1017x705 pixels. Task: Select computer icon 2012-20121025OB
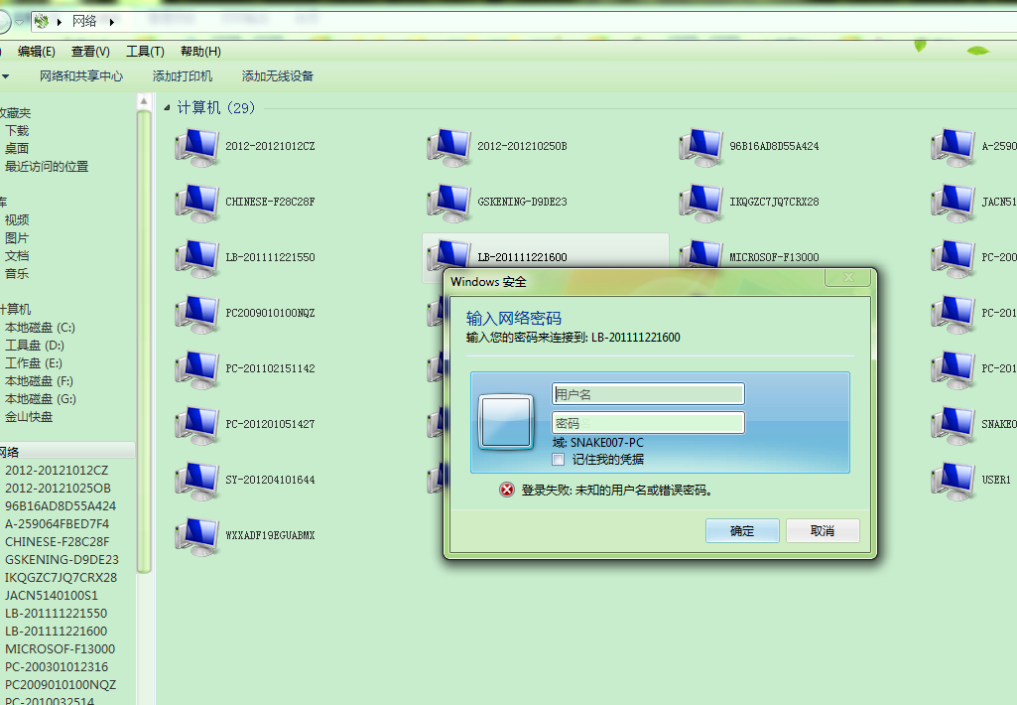pyautogui.click(x=448, y=147)
